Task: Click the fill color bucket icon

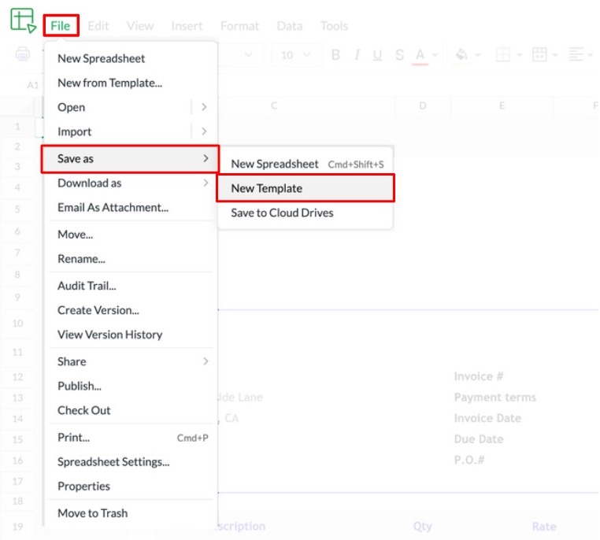Action: coord(462,55)
